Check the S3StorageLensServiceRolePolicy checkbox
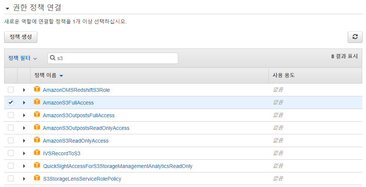366x187 pixels. [11, 179]
